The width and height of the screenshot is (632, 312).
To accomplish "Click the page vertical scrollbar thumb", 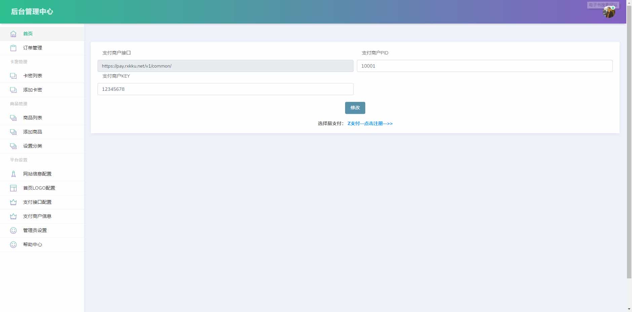I will [629, 141].
